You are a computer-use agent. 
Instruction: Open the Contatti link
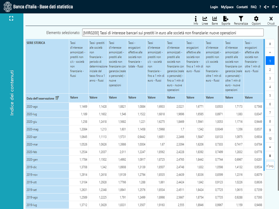(x=242, y=7)
